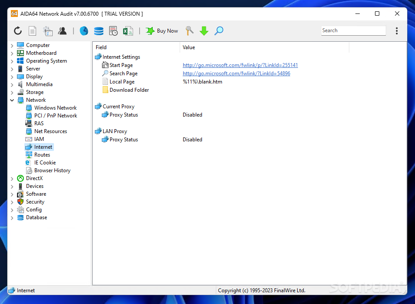Click the Display monitor icon in tree
The width and height of the screenshot is (415, 304).
(20, 77)
